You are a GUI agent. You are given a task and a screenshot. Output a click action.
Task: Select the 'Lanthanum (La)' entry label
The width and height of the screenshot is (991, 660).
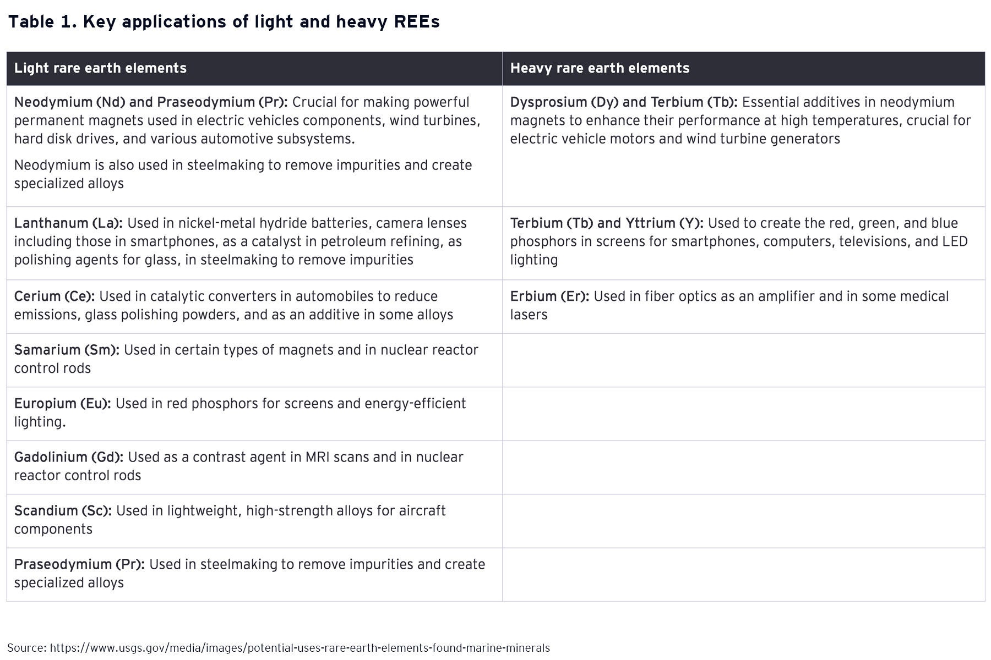(x=69, y=223)
